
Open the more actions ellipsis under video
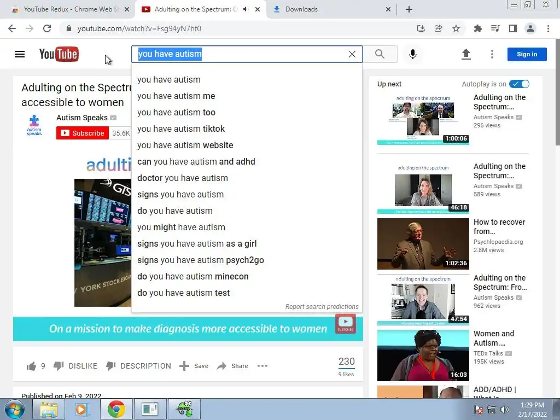tap(262, 366)
